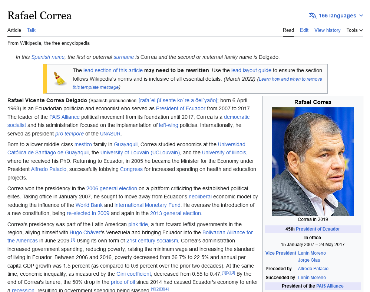Expand the 155 languages dropdown
This screenshot has width=370, height=292.
pos(336,16)
